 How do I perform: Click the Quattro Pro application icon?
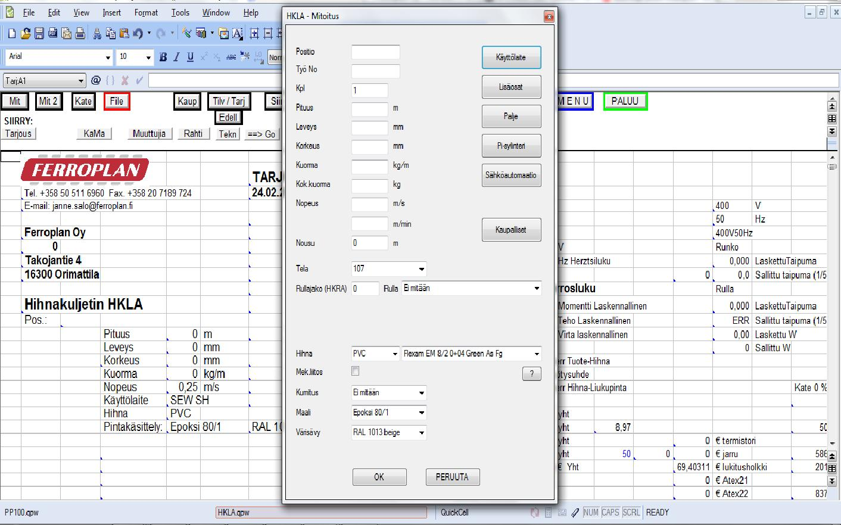click(10, 12)
